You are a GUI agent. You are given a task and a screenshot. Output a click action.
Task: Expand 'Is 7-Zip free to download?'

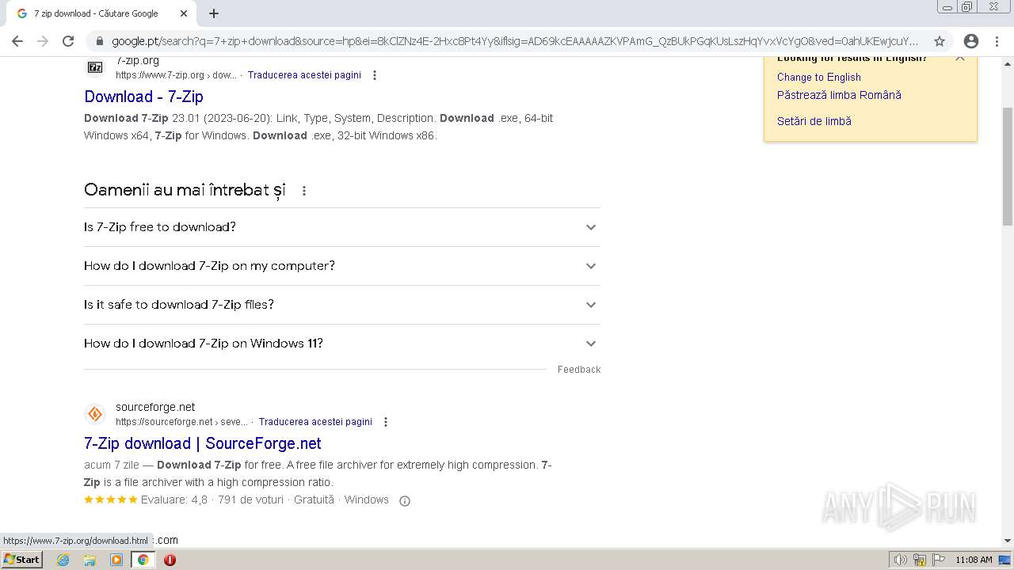(x=341, y=227)
